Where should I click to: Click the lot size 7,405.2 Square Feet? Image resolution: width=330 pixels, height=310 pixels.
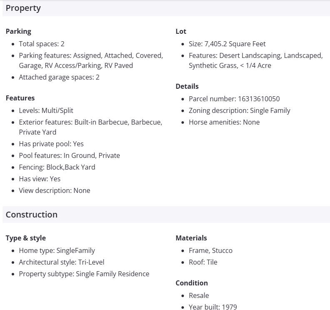pos(235,44)
